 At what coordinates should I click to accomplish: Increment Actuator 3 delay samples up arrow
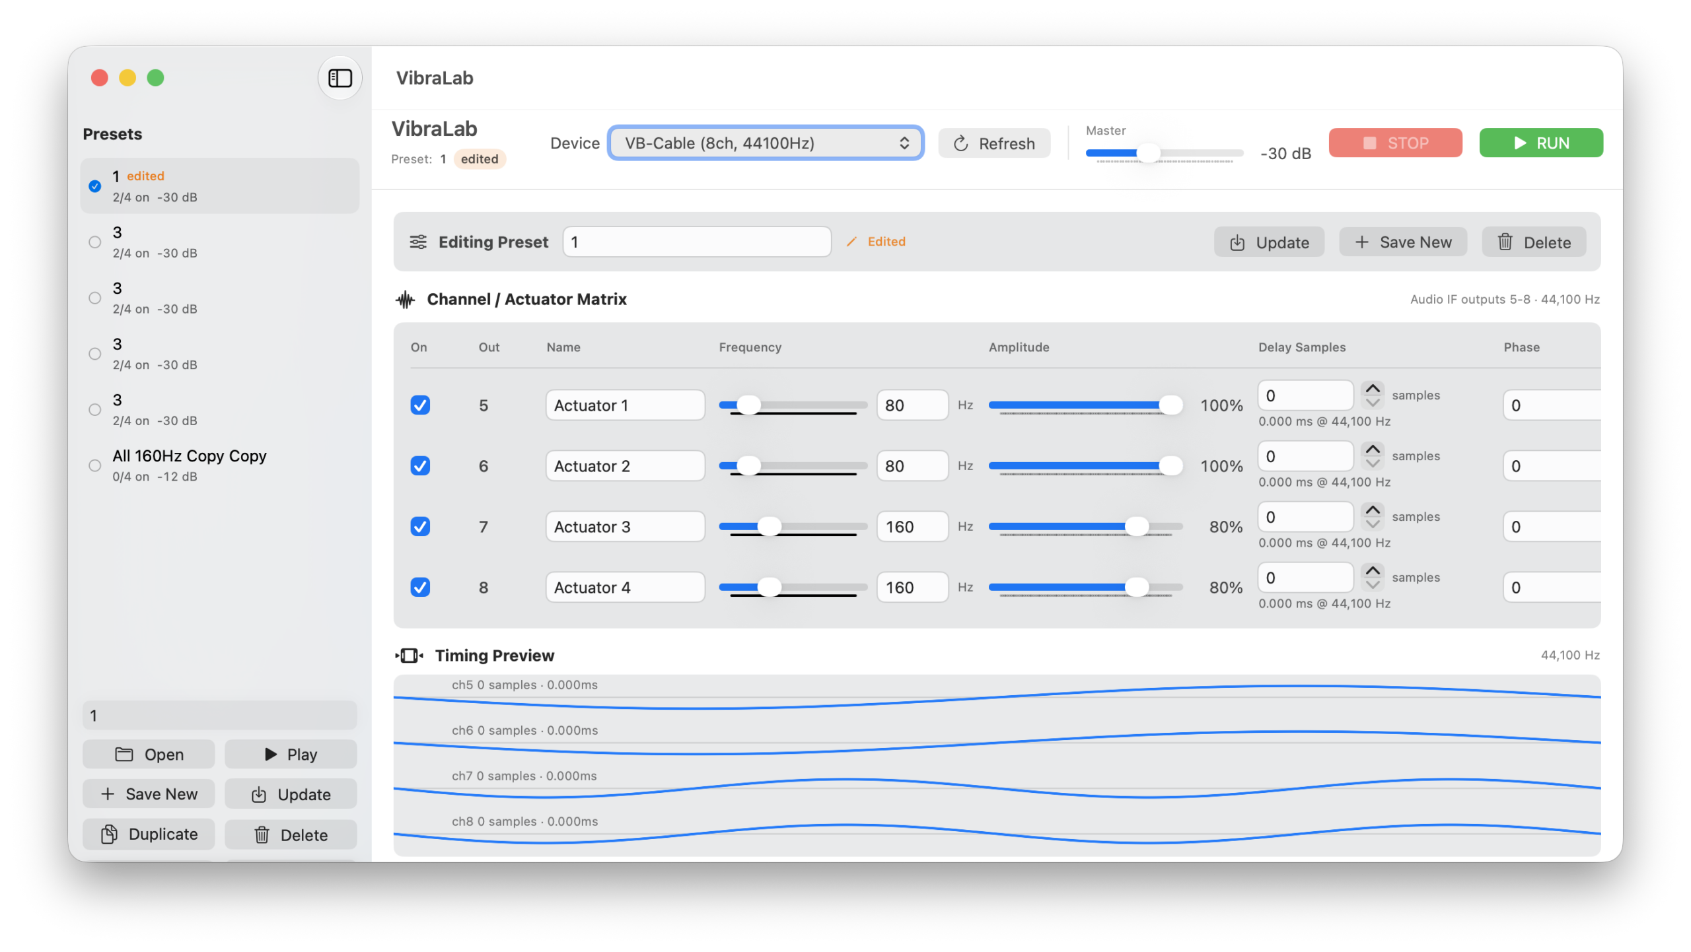click(x=1372, y=510)
